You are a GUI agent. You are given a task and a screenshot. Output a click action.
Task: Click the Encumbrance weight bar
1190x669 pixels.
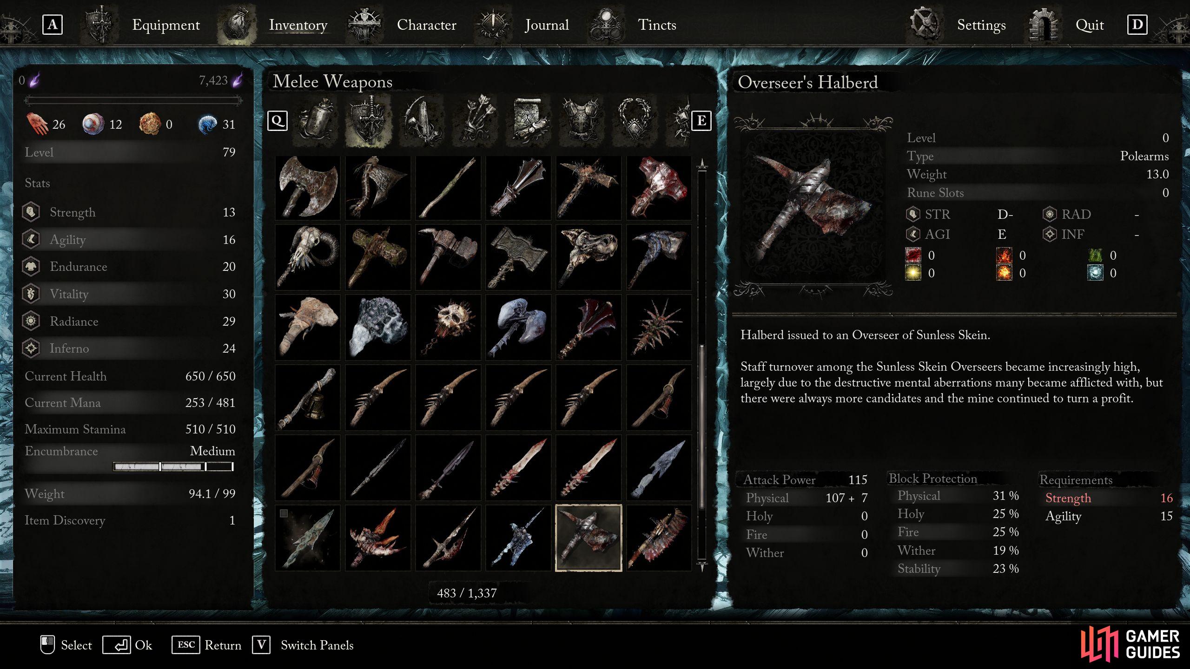click(x=173, y=466)
